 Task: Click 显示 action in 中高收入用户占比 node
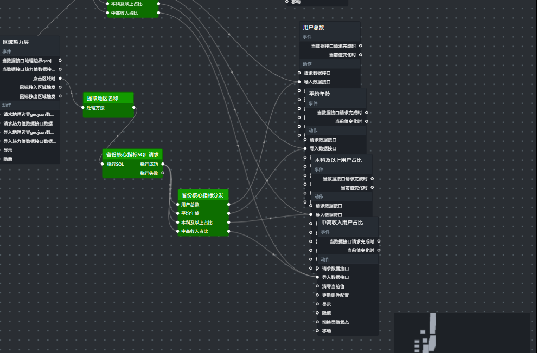(317, 304)
